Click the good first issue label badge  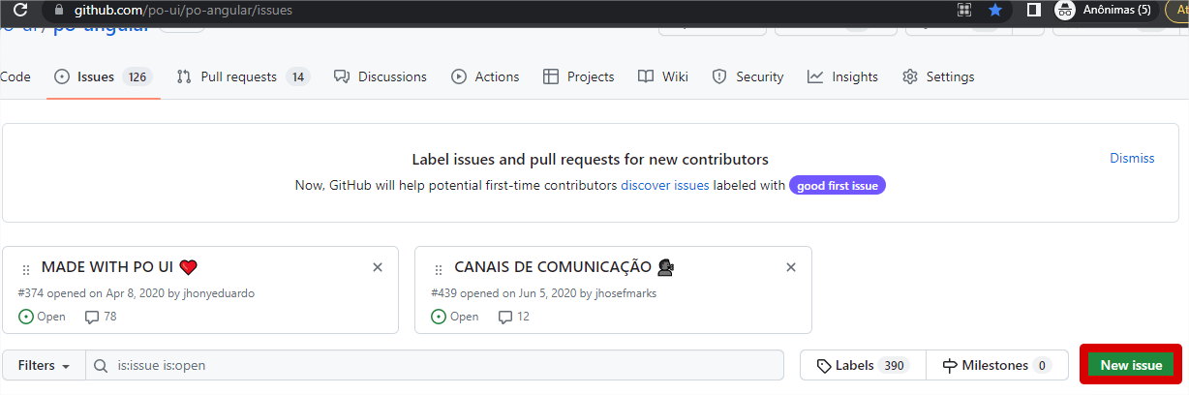pyautogui.click(x=838, y=185)
